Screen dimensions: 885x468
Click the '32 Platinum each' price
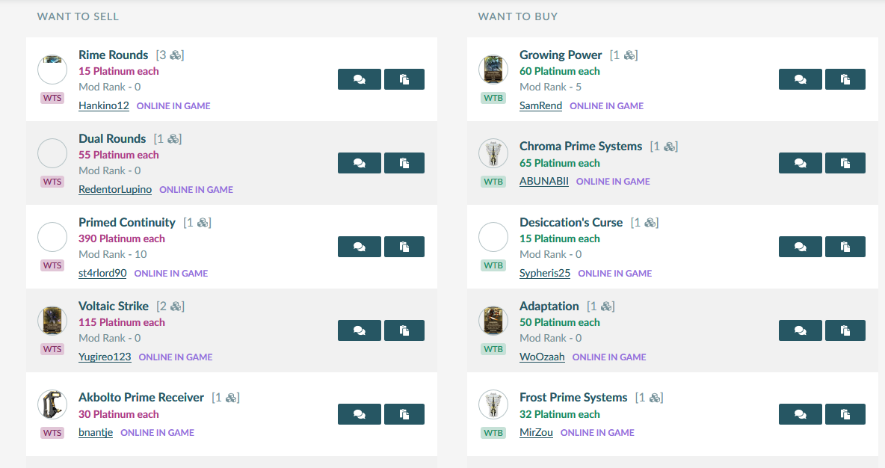pos(559,414)
